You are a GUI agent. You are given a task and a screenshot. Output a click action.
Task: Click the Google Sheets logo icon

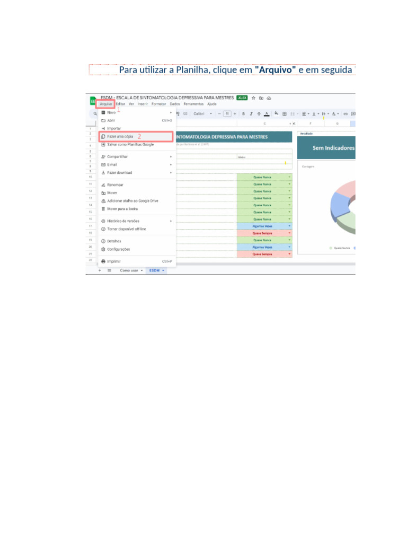pyautogui.click(x=93, y=101)
